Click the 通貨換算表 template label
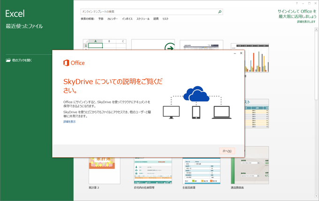Image resolution: width=319 pixels, height=201 pixels. [237, 187]
